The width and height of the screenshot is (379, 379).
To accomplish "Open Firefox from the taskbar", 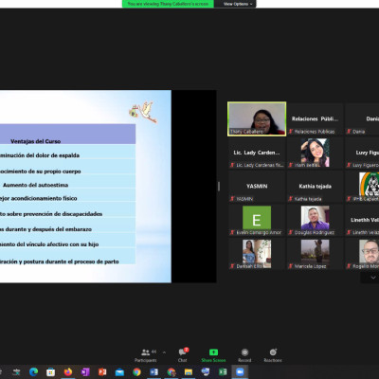I will [x=67, y=372].
